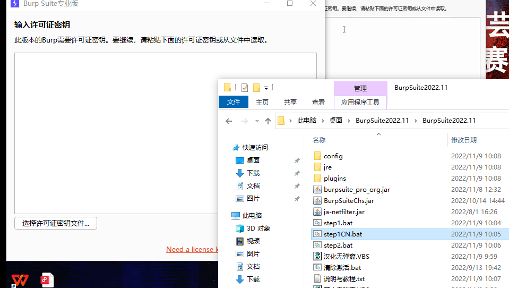Click the new folder icon in Explorer toolbar
The height and width of the screenshot is (288, 509).
tap(256, 88)
